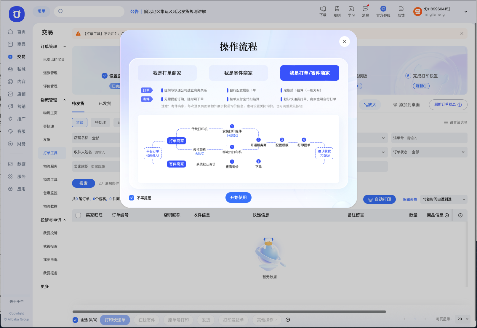Open 应用 apps in the sidebar
The width and height of the screenshot is (477, 328).
point(17,189)
